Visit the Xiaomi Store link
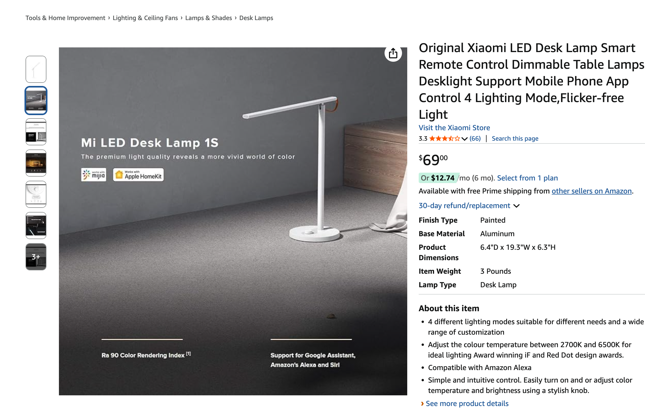 pyautogui.click(x=454, y=128)
